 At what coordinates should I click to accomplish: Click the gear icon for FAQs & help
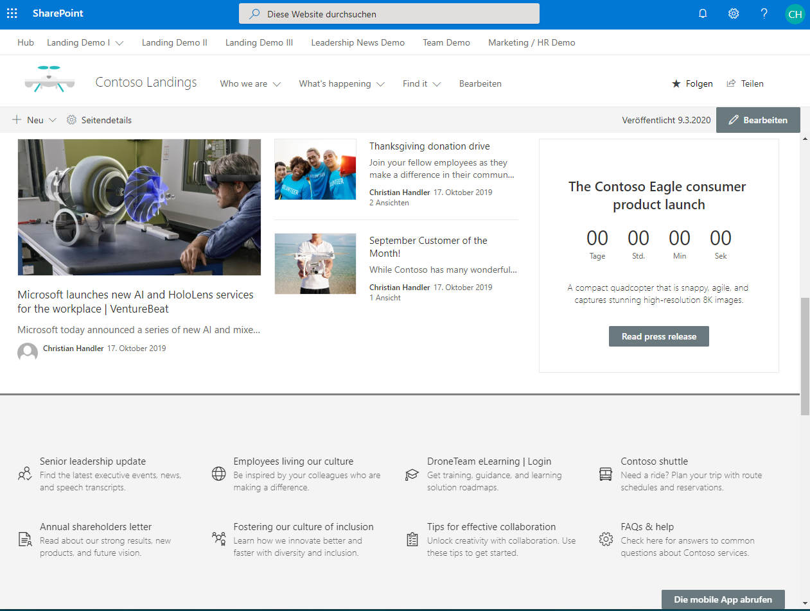pyautogui.click(x=606, y=539)
